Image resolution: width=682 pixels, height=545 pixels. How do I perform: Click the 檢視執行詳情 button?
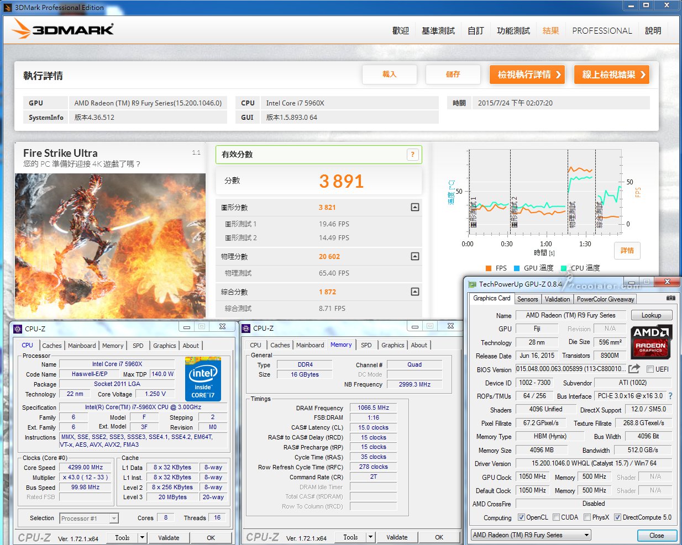point(527,75)
